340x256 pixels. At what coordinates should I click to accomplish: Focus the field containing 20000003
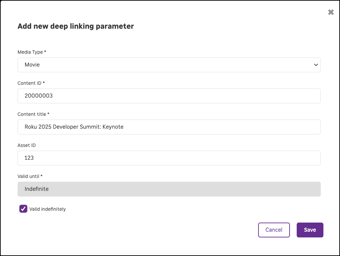tap(169, 96)
